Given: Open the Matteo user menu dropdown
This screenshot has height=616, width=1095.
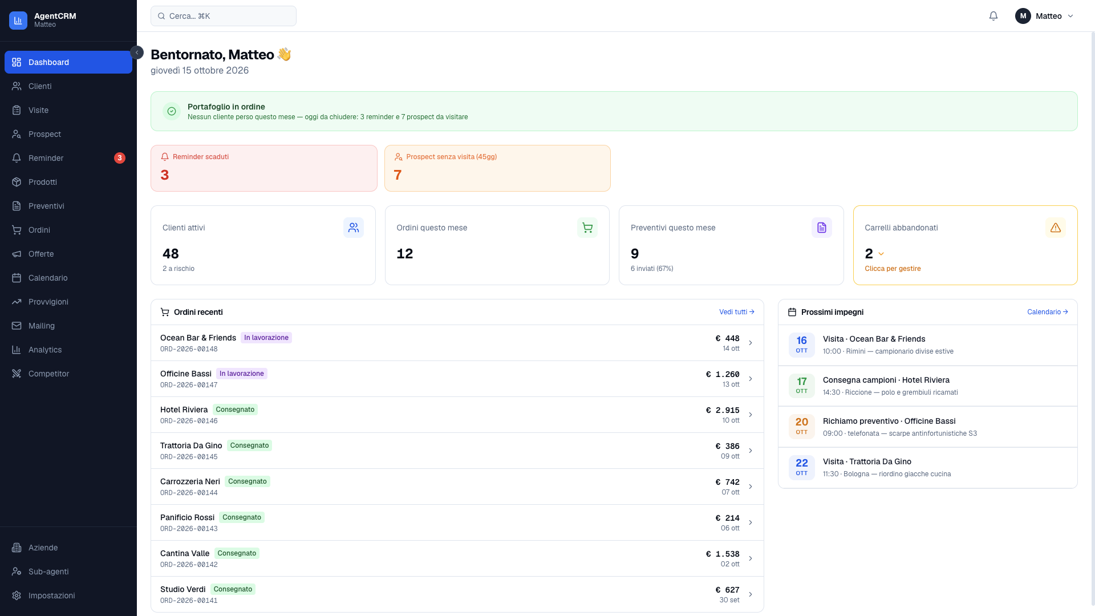Looking at the screenshot, I should [1045, 16].
